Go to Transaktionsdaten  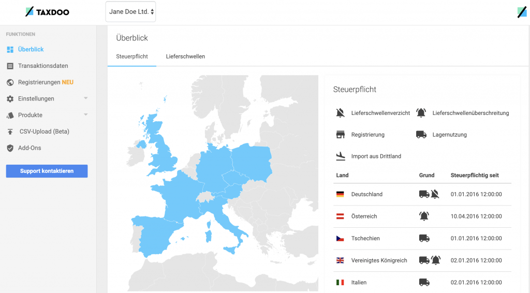point(43,66)
